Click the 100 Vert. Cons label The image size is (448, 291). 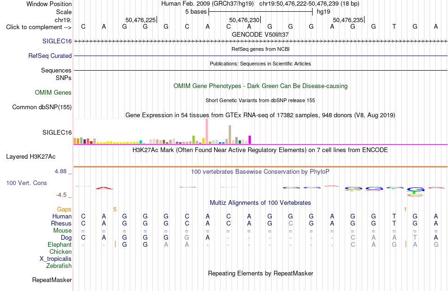pos(26,183)
